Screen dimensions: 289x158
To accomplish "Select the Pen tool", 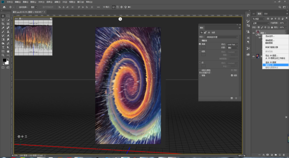I will pos(8,44).
